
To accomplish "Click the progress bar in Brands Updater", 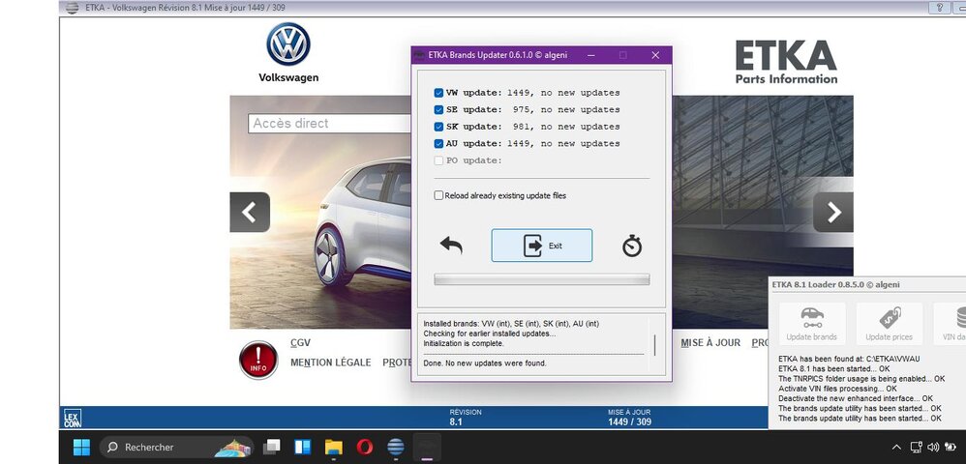I will (541, 280).
